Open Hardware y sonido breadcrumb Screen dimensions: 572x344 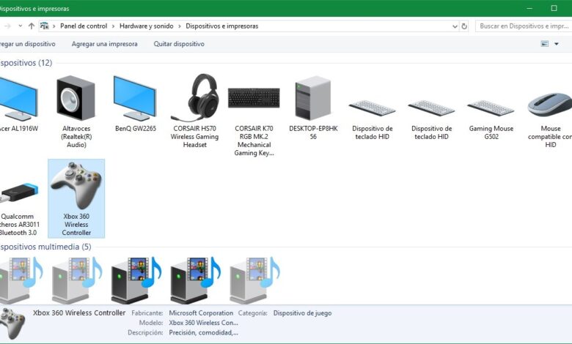click(146, 26)
